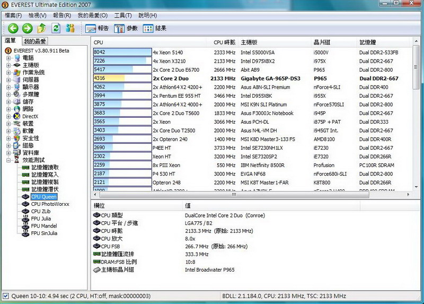This screenshot has width=424, height=304.
Task: Click the FPU Mandel icon
Action: [25, 226]
